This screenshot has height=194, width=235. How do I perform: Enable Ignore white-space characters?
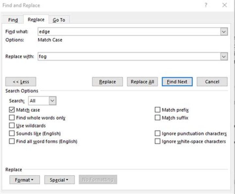click(x=157, y=141)
